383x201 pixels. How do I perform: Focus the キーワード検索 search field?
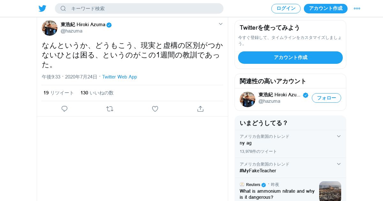pos(144,8)
